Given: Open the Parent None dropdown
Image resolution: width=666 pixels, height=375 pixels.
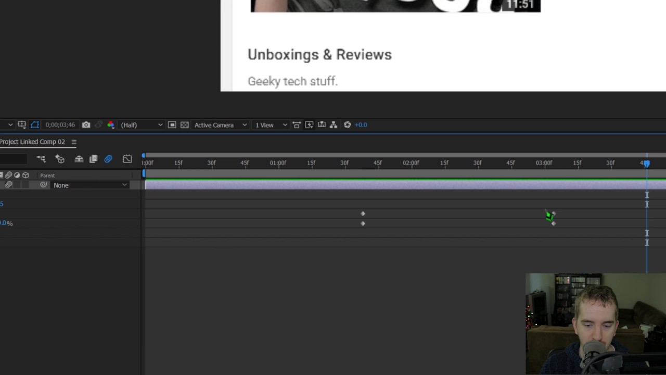Looking at the screenshot, I should (89, 185).
